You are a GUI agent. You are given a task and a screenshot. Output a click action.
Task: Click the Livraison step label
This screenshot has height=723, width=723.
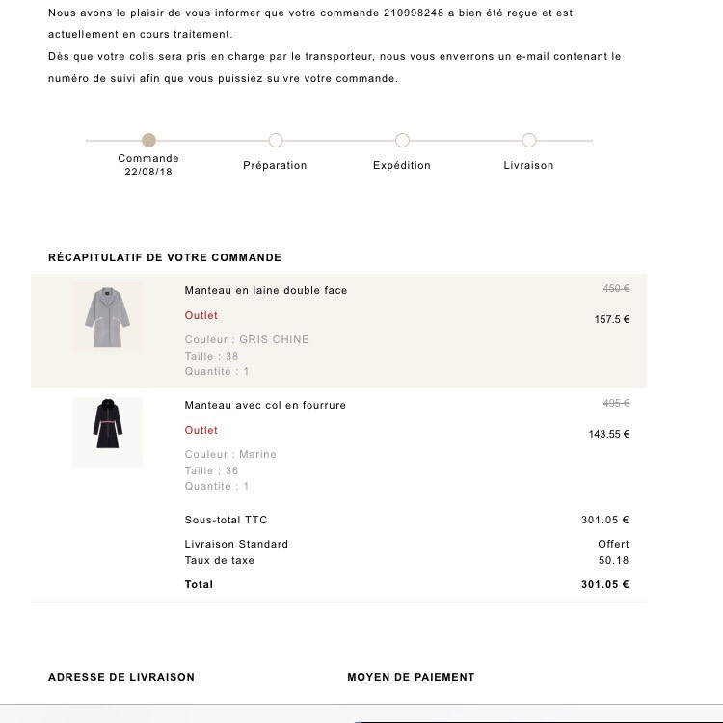(528, 165)
